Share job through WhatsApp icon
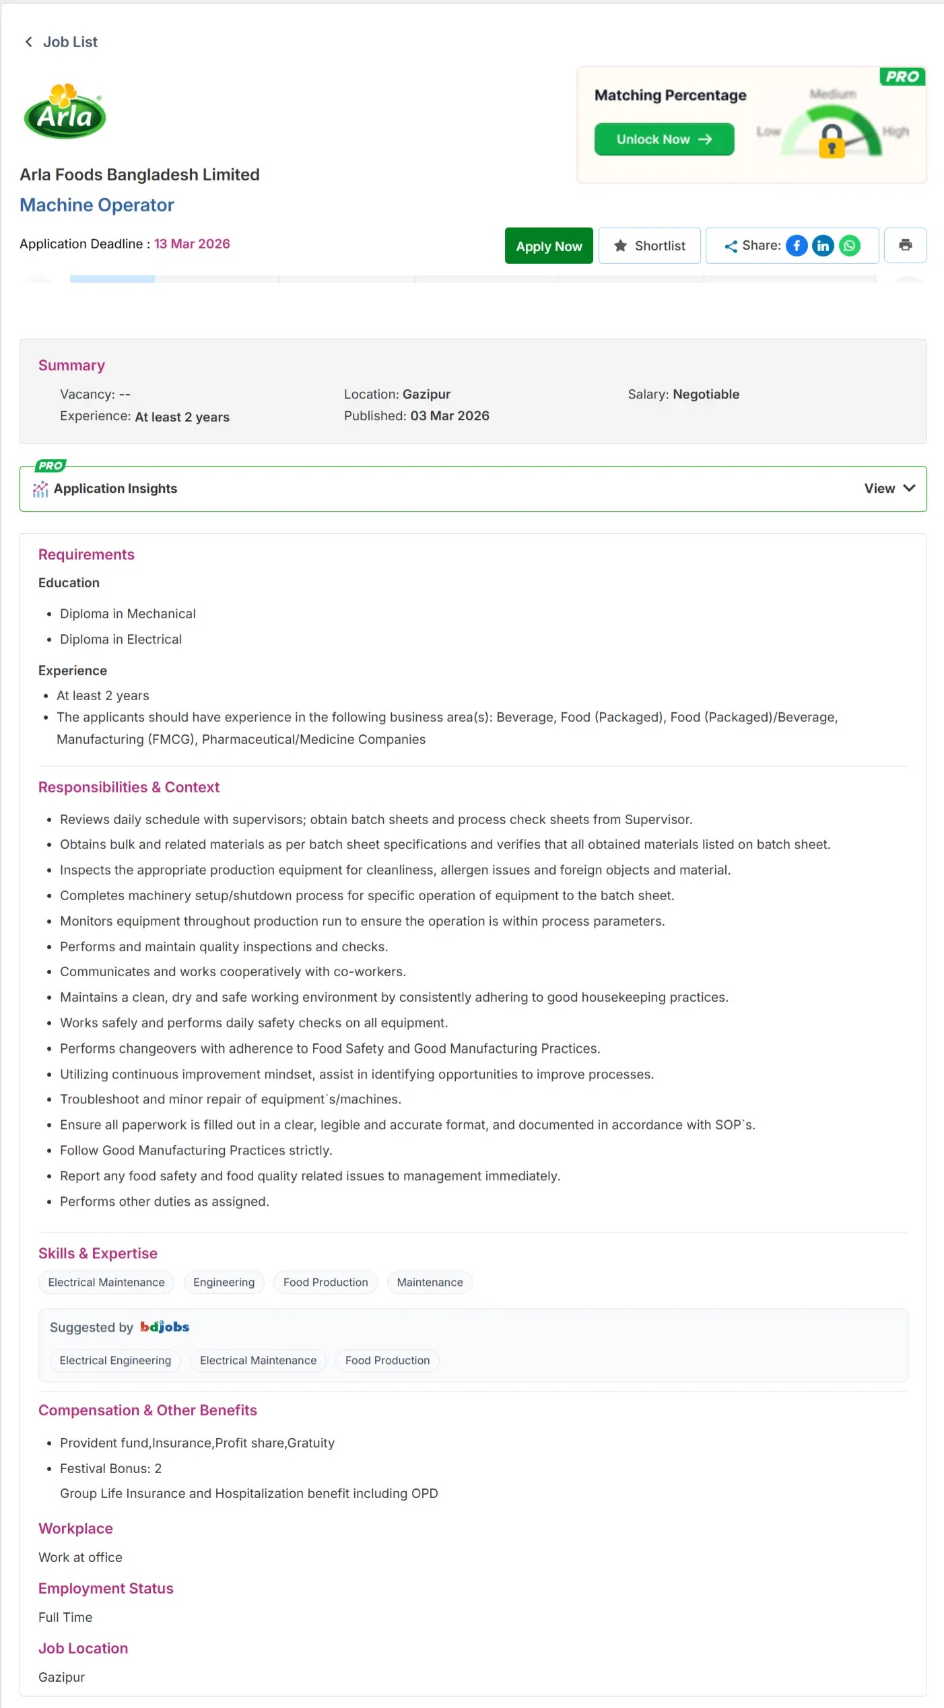This screenshot has height=1708, width=944. coord(850,246)
